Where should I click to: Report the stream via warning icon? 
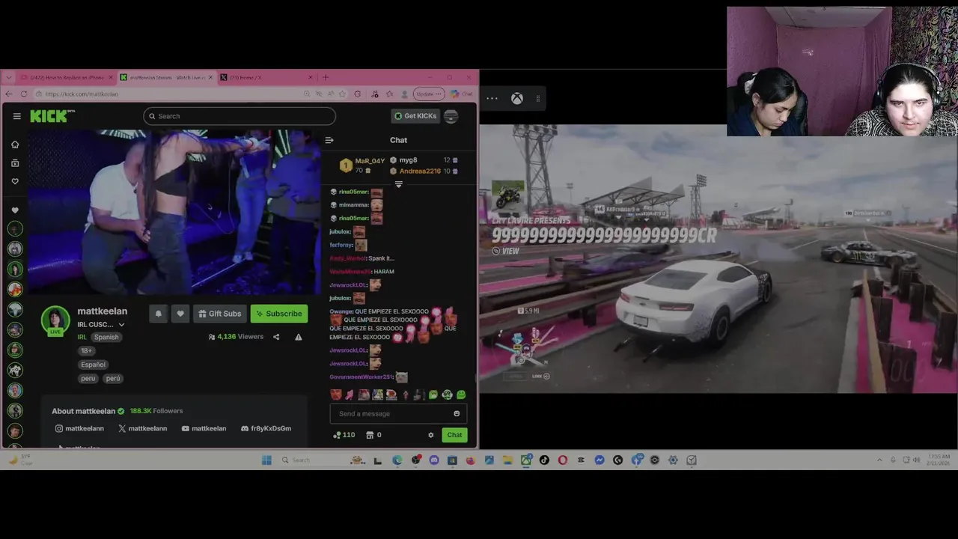[299, 337]
